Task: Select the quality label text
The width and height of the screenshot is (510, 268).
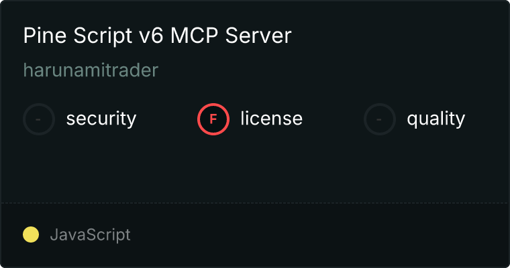Action: click(x=436, y=119)
